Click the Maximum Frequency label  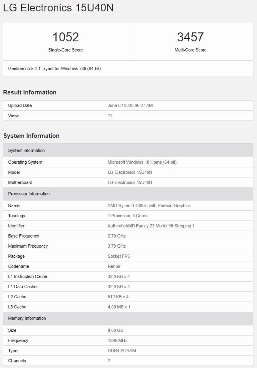point(28,246)
